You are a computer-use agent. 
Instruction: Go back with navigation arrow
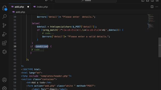[46, 1]
